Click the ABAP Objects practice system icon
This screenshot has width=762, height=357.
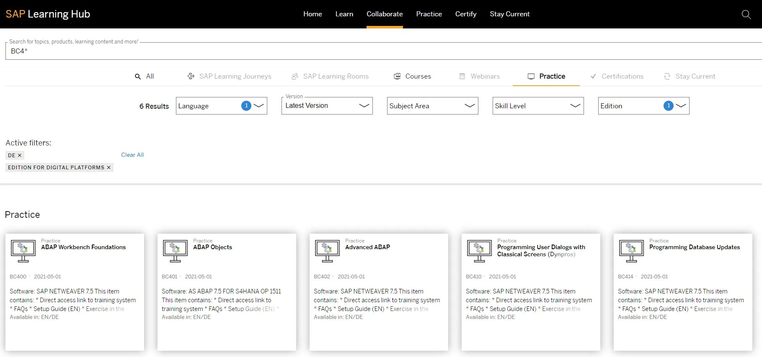tap(175, 251)
